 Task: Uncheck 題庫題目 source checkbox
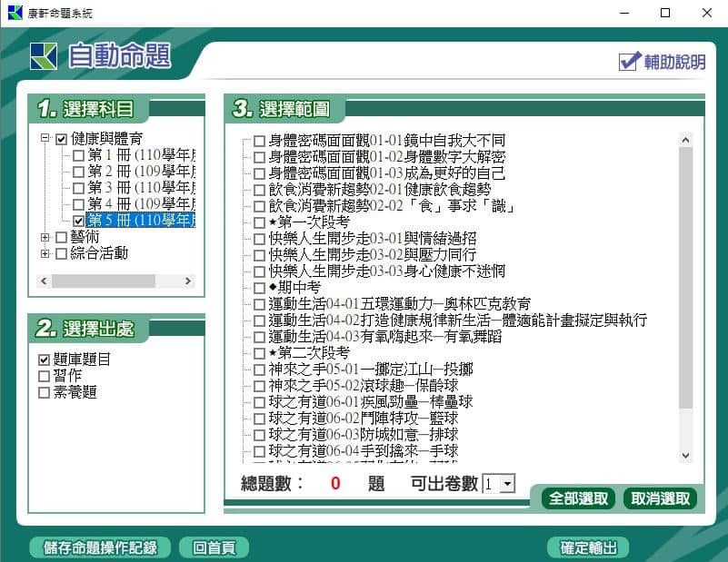coord(44,360)
